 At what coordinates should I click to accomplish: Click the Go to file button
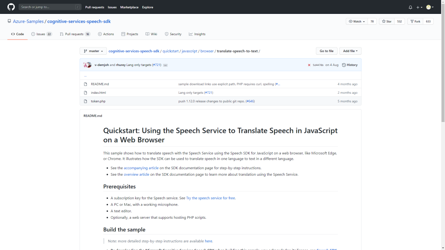(326, 51)
